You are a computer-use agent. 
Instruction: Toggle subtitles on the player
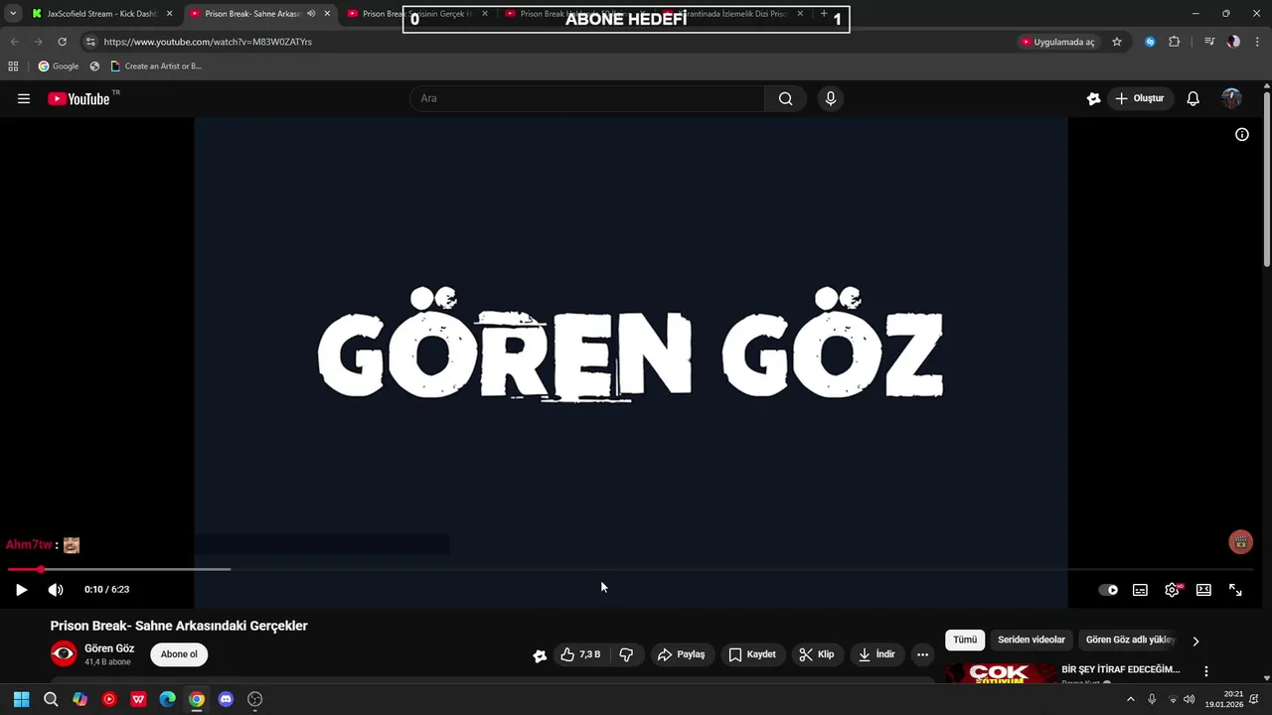point(1140,590)
